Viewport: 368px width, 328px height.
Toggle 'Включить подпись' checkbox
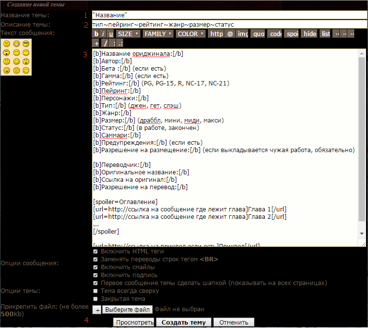tap(95, 276)
